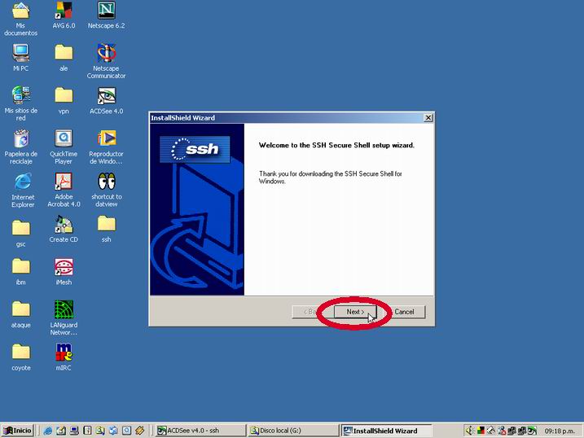Click the volume speaker icon in system tray
Screen dimensions: 584x438
click(470, 431)
